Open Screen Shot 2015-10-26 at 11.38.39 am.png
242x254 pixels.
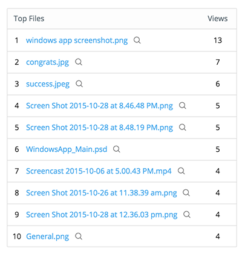pos(102,193)
